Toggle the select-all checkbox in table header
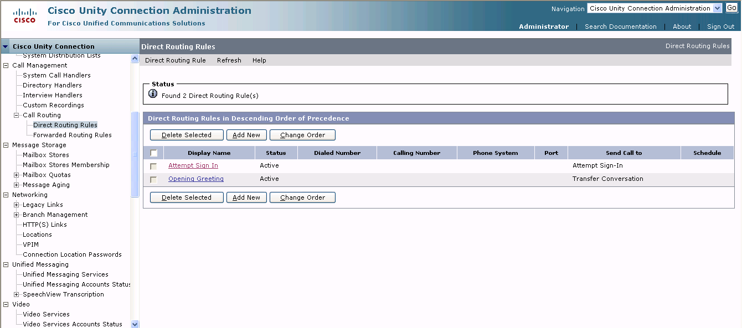Viewport: 742px width, 328px height. point(153,153)
